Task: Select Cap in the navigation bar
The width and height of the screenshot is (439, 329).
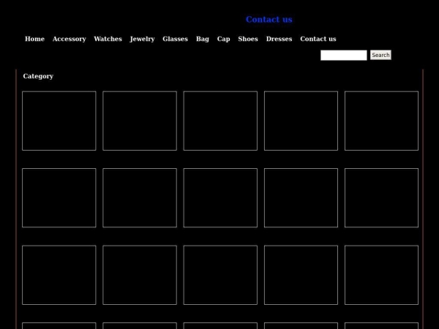Action: 223,39
